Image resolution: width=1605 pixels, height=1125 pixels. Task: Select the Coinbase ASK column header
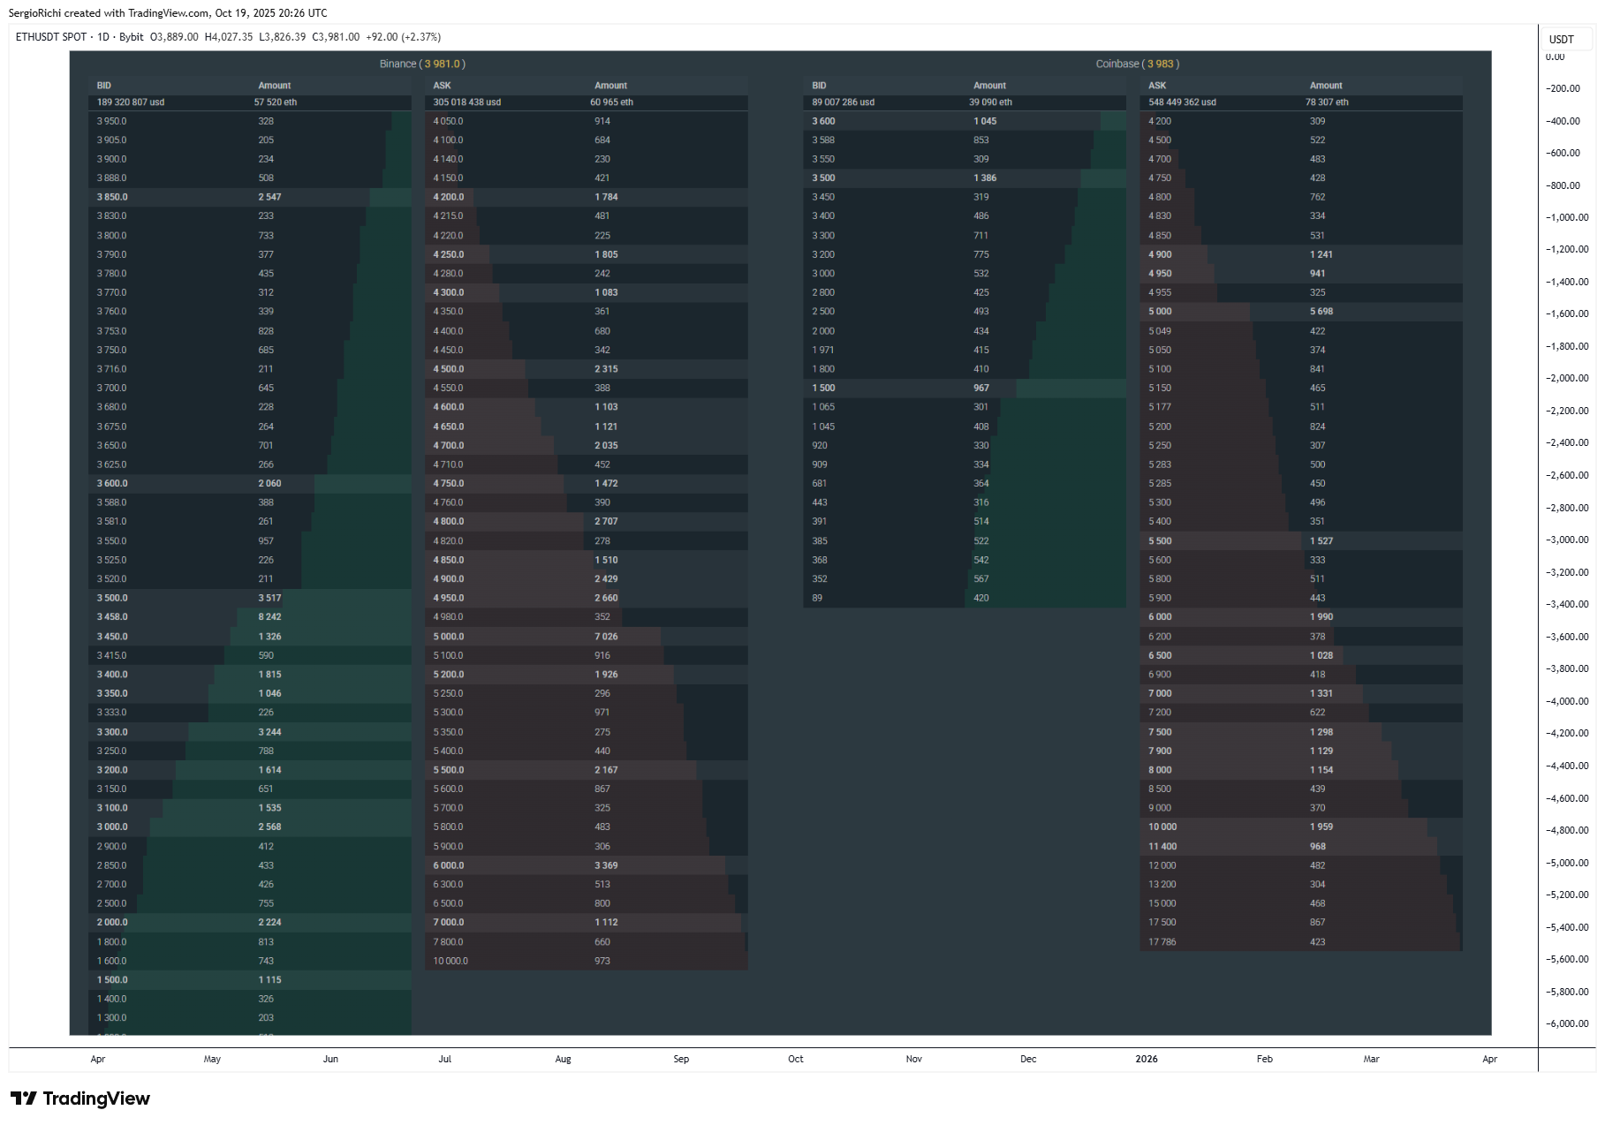click(x=1157, y=86)
